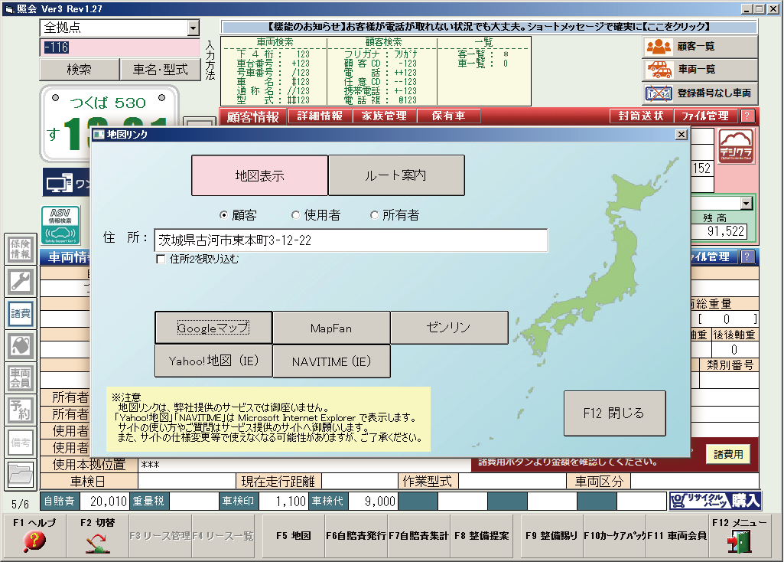
Task: Open the 車両会員 sidebar icon
Action: (21, 377)
